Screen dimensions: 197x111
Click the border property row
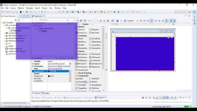(x=51, y=74)
